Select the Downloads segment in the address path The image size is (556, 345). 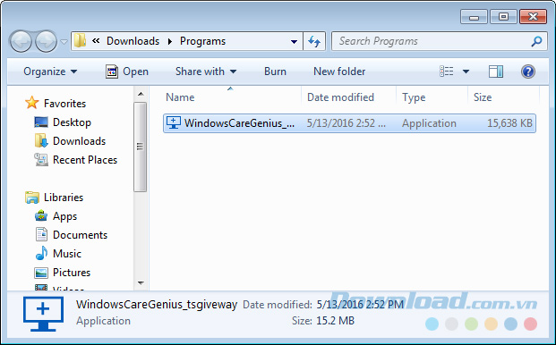pos(133,41)
